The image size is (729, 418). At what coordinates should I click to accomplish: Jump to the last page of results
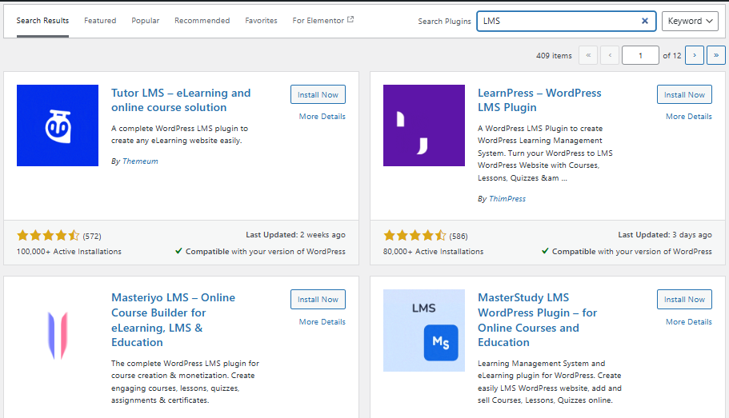(x=716, y=55)
